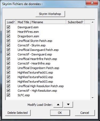The height and width of the screenshot is (121, 100).
Task: Sort by Mod Title / Filename header
Action: 41,22
